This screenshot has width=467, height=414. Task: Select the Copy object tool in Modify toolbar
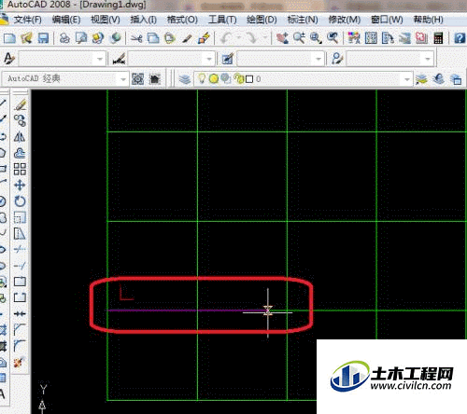point(20,120)
